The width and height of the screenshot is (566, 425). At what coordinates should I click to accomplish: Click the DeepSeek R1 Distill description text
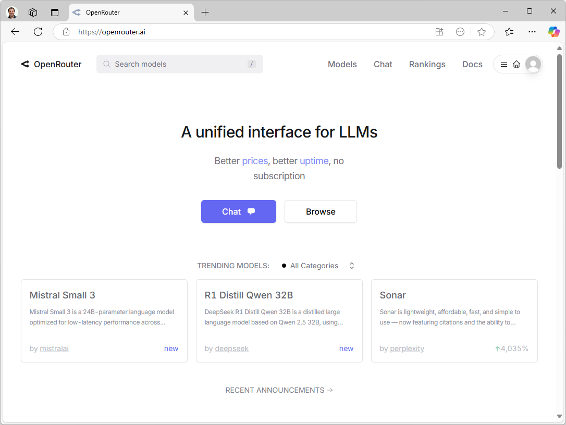[x=274, y=317]
